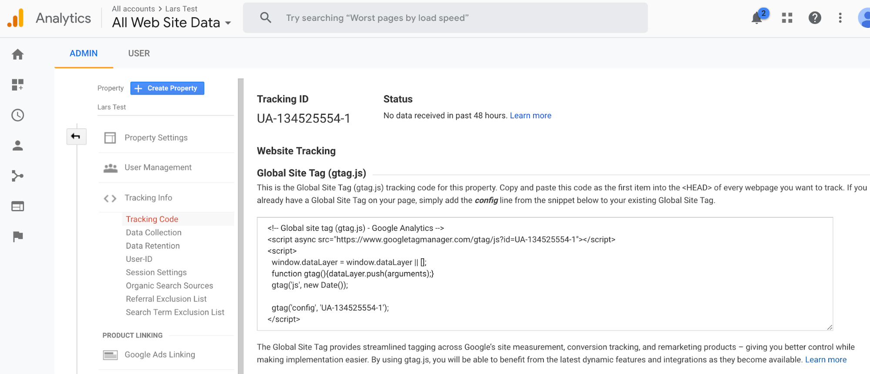The image size is (870, 374).
Task: Open the Audience reports person icon
Action: tap(17, 146)
